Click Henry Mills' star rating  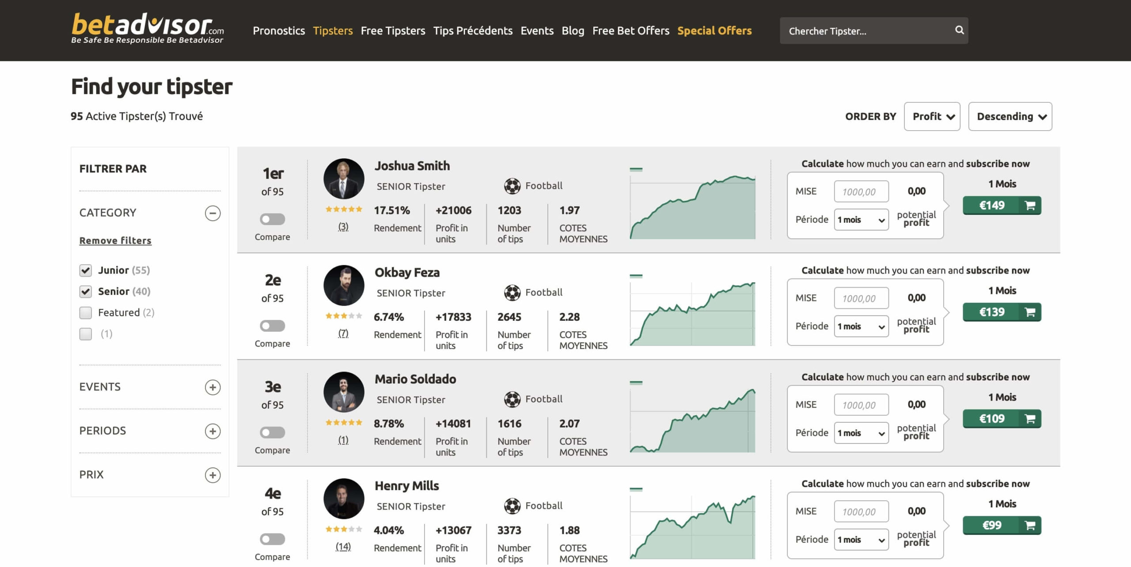[x=344, y=529]
